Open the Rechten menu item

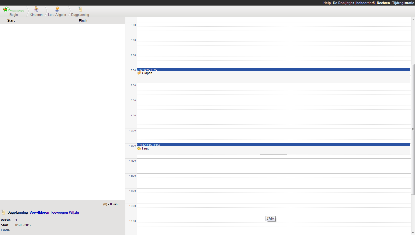point(383,3)
